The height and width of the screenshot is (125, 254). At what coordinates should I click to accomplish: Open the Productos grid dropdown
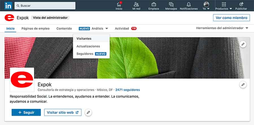click(x=224, y=6)
